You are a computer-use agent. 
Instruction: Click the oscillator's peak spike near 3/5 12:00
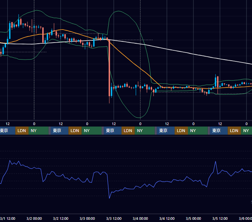click(216, 162)
